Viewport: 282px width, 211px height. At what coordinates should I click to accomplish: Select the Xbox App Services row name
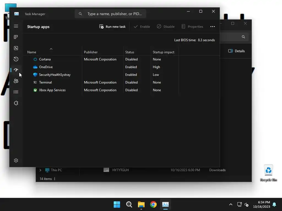pos(52,90)
